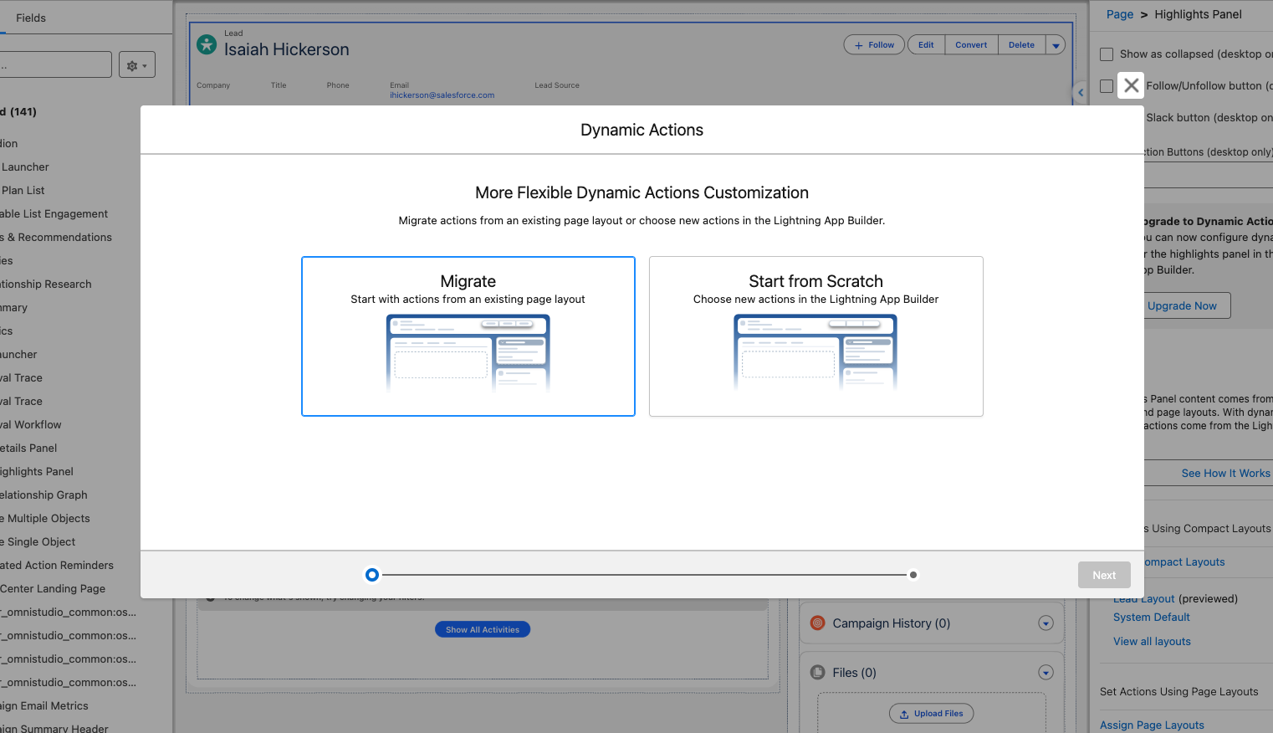Select the Fields tab
Viewport: 1273px width, 733px height.
pyautogui.click(x=31, y=18)
